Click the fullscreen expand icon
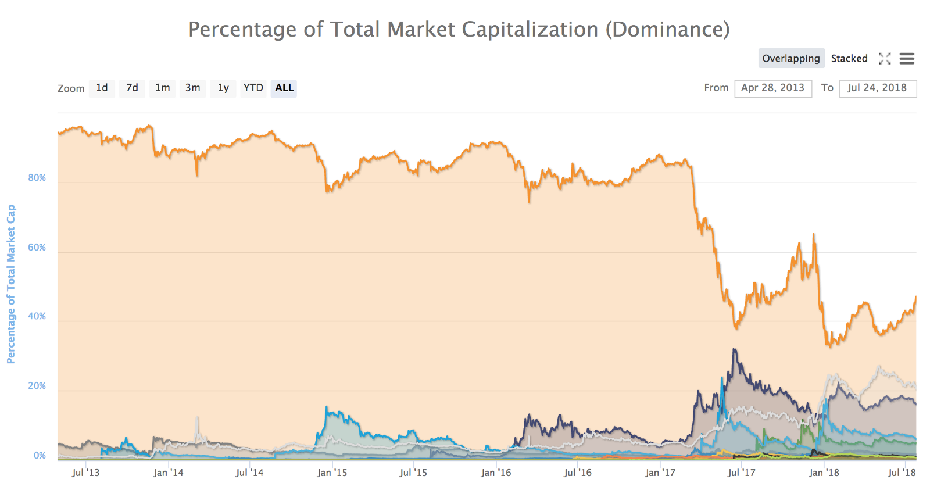 [885, 59]
